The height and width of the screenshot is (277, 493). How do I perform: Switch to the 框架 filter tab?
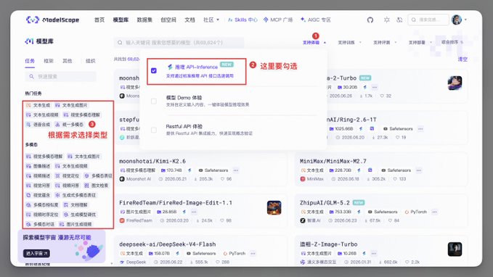pos(49,61)
